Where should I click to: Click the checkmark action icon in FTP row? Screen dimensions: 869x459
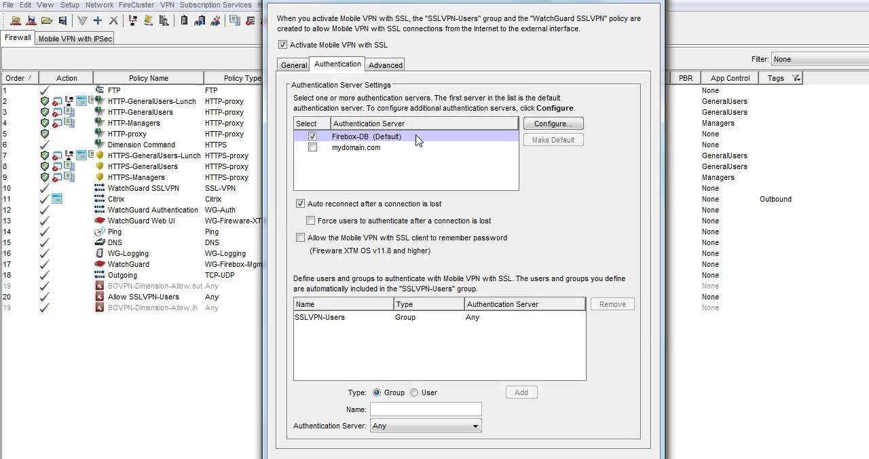[45, 90]
